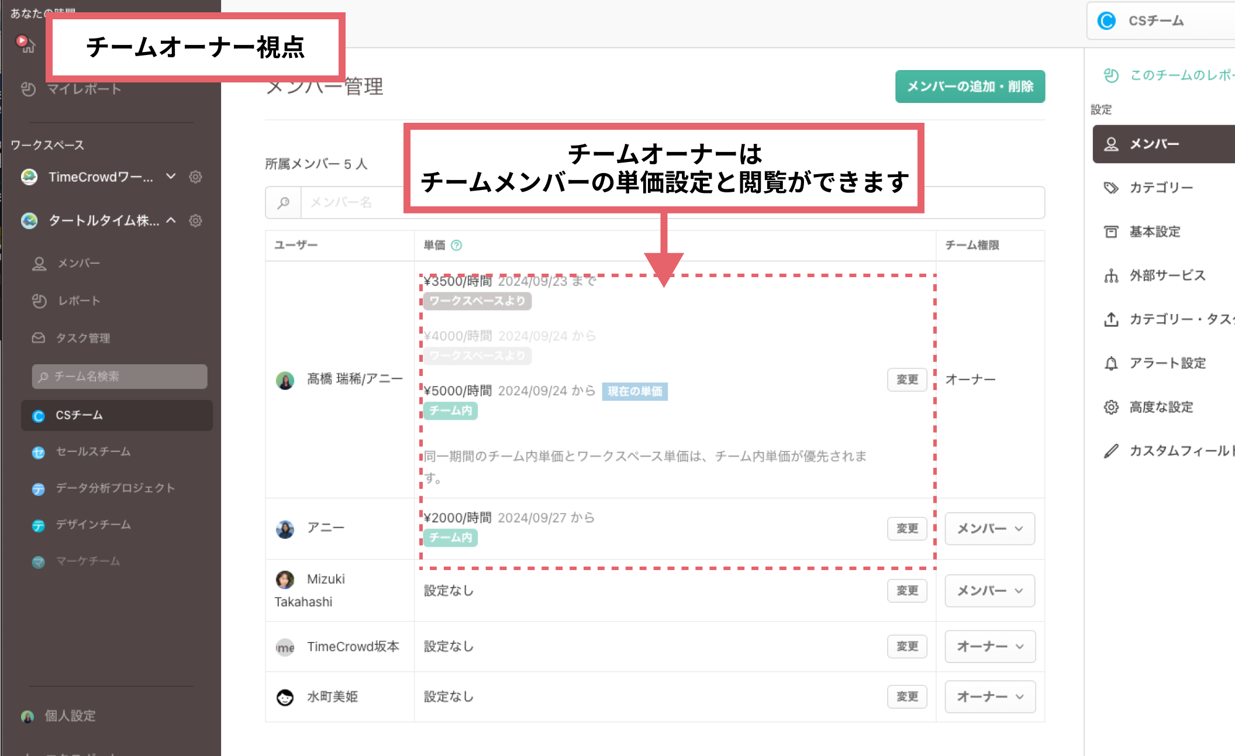The image size is (1235, 756).
Task: Open 基本設定 in settings panel
Action: point(1154,232)
